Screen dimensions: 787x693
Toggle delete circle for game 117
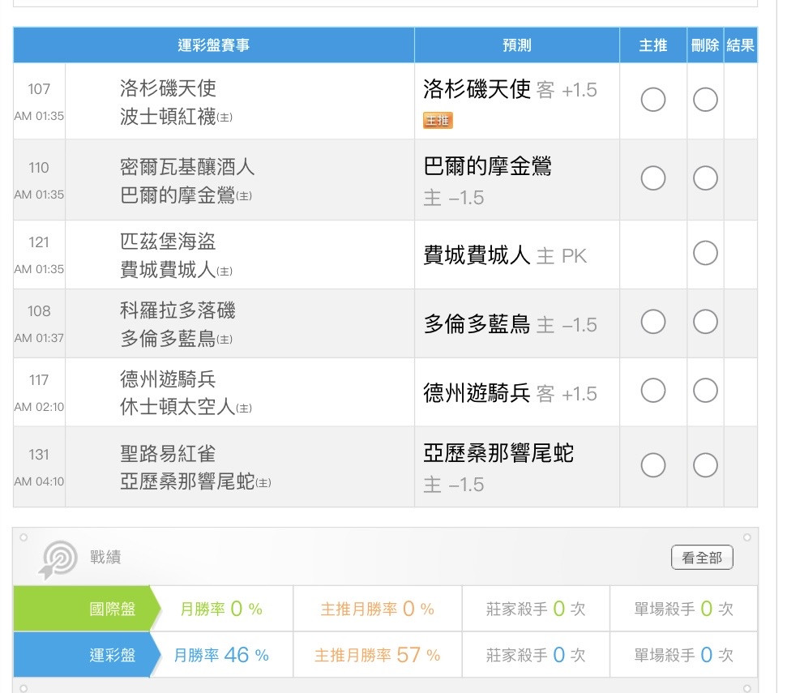[x=705, y=391]
